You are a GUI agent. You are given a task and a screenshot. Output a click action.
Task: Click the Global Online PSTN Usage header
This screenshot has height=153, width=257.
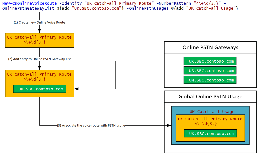coord(210,97)
